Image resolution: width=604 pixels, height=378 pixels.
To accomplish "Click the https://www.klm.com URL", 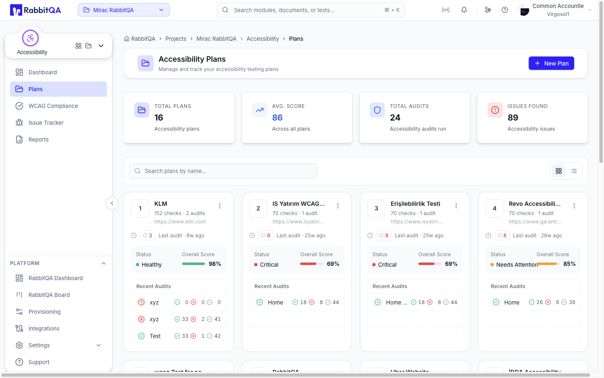I will click(180, 222).
